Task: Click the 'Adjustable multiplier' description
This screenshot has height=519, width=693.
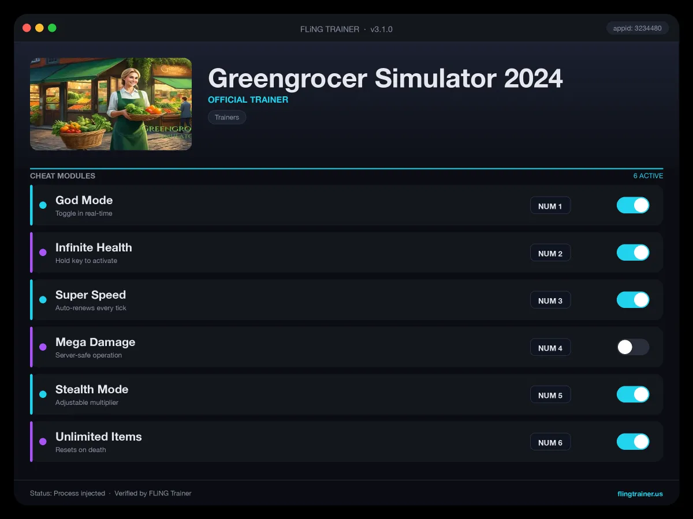Action: pyautogui.click(x=87, y=403)
